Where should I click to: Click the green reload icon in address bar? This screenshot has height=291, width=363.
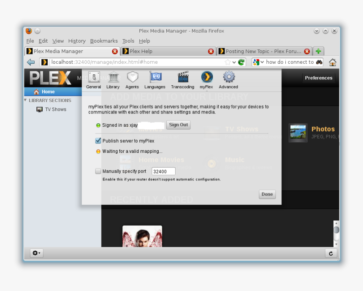click(241, 62)
